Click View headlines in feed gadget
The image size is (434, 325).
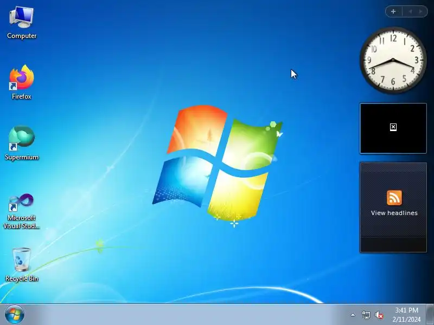394,213
